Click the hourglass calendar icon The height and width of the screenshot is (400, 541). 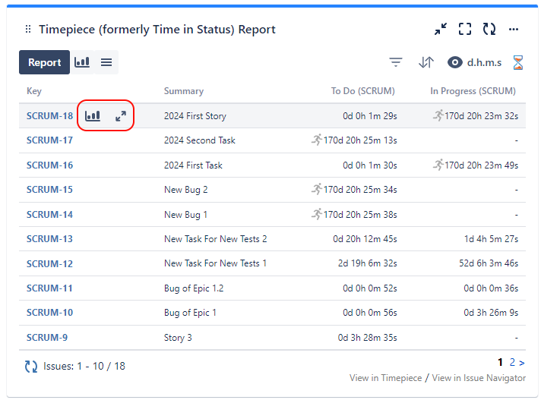pyautogui.click(x=518, y=62)
